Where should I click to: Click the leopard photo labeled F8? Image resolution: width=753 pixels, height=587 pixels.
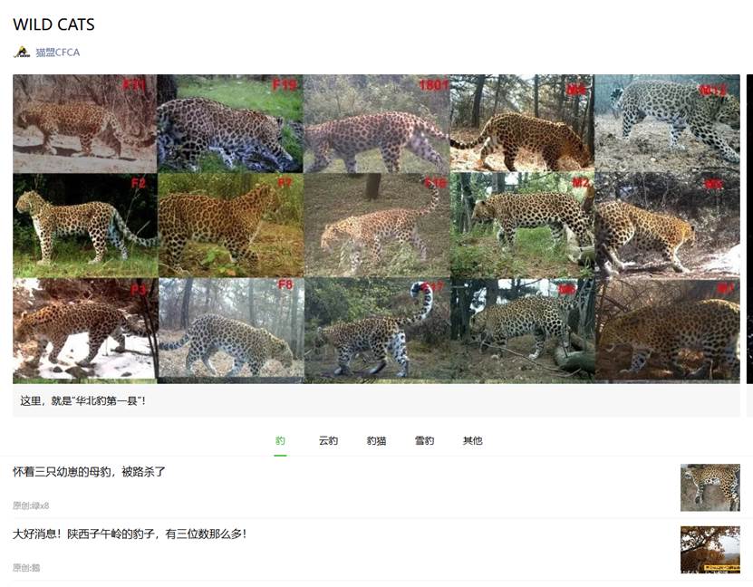click(x=231, y=329)
